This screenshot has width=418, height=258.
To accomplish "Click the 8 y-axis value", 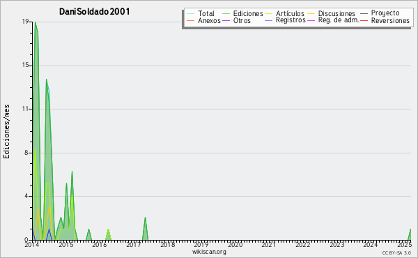I will click(26, 153).
